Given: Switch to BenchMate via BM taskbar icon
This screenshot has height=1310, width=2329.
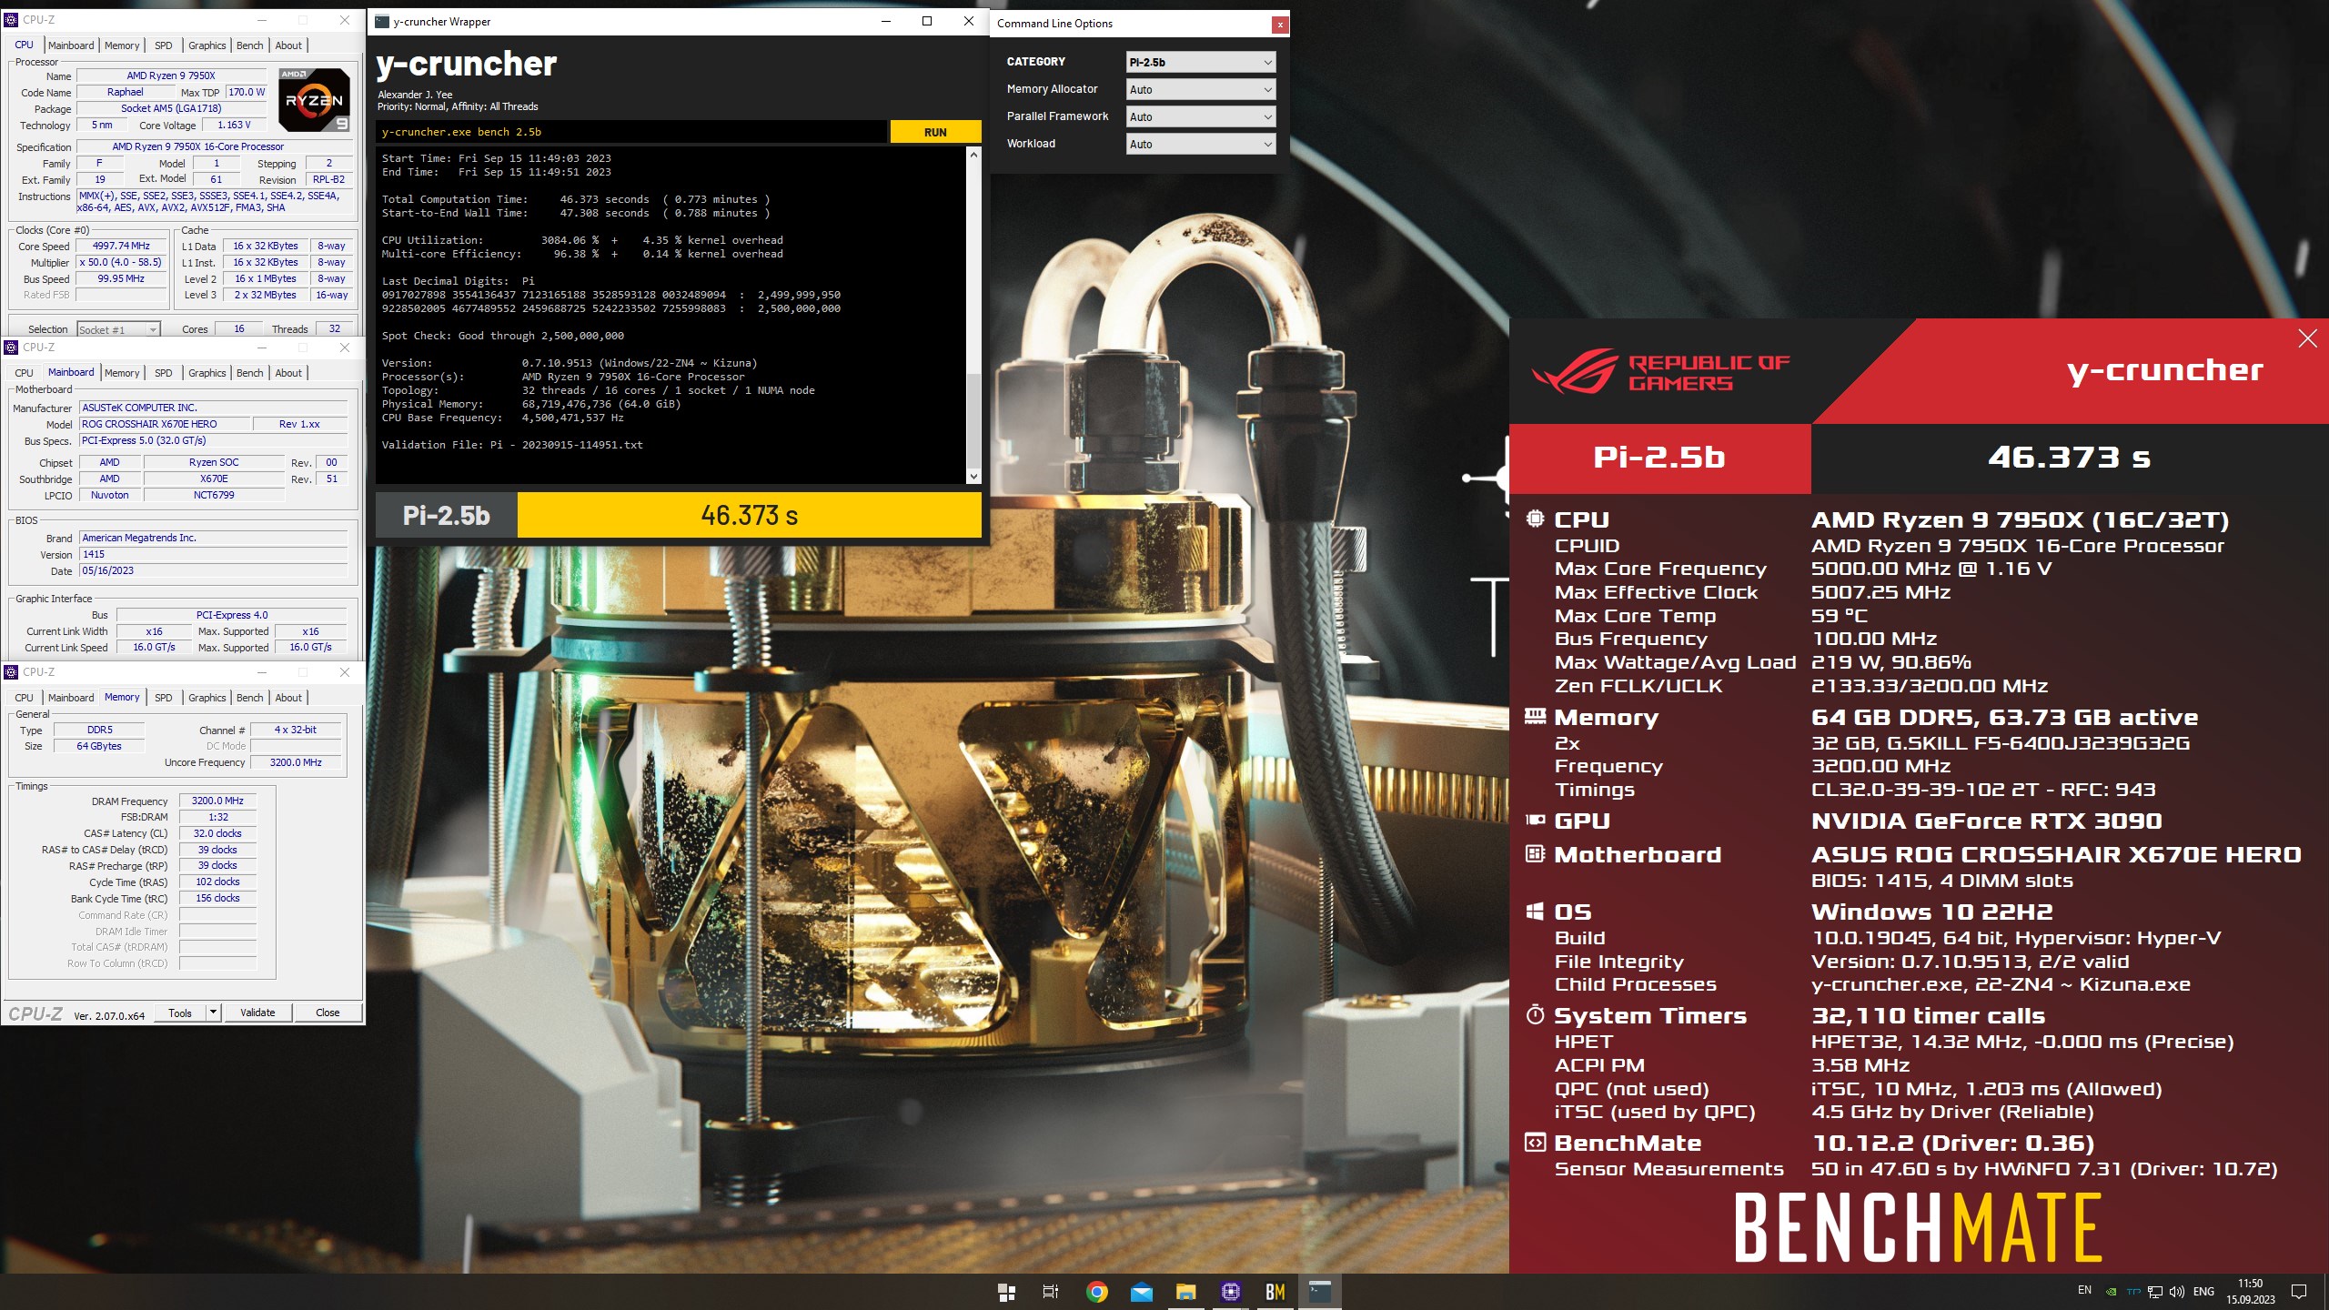Looking at the screenshot, I should [1275, 1292].
